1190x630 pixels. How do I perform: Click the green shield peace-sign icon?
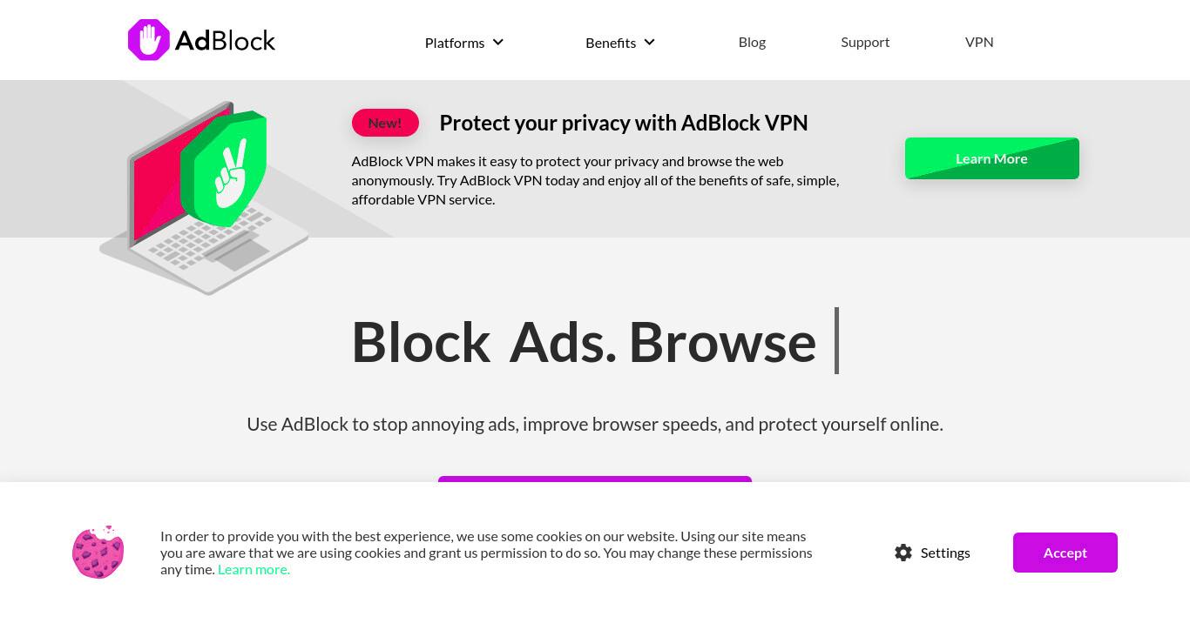[223, 168]
